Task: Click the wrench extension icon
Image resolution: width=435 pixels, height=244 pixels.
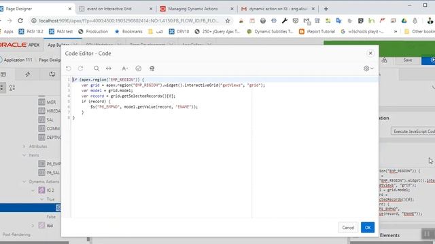Action: tap(285, 21)
